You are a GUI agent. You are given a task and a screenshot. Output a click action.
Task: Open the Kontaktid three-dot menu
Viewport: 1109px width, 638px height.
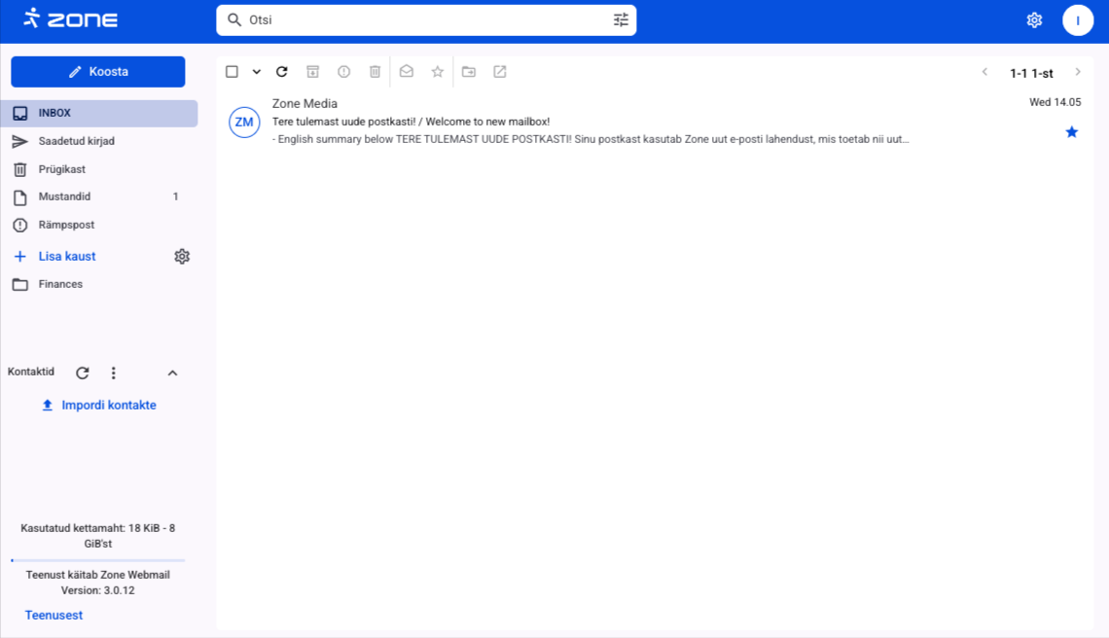pos(114,373)
